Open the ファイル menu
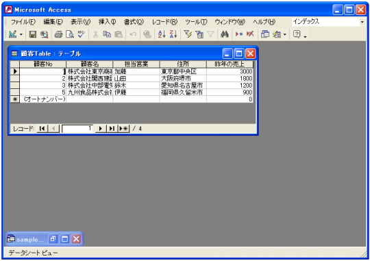This screenshot has height=261, width=370. (23, 22)
